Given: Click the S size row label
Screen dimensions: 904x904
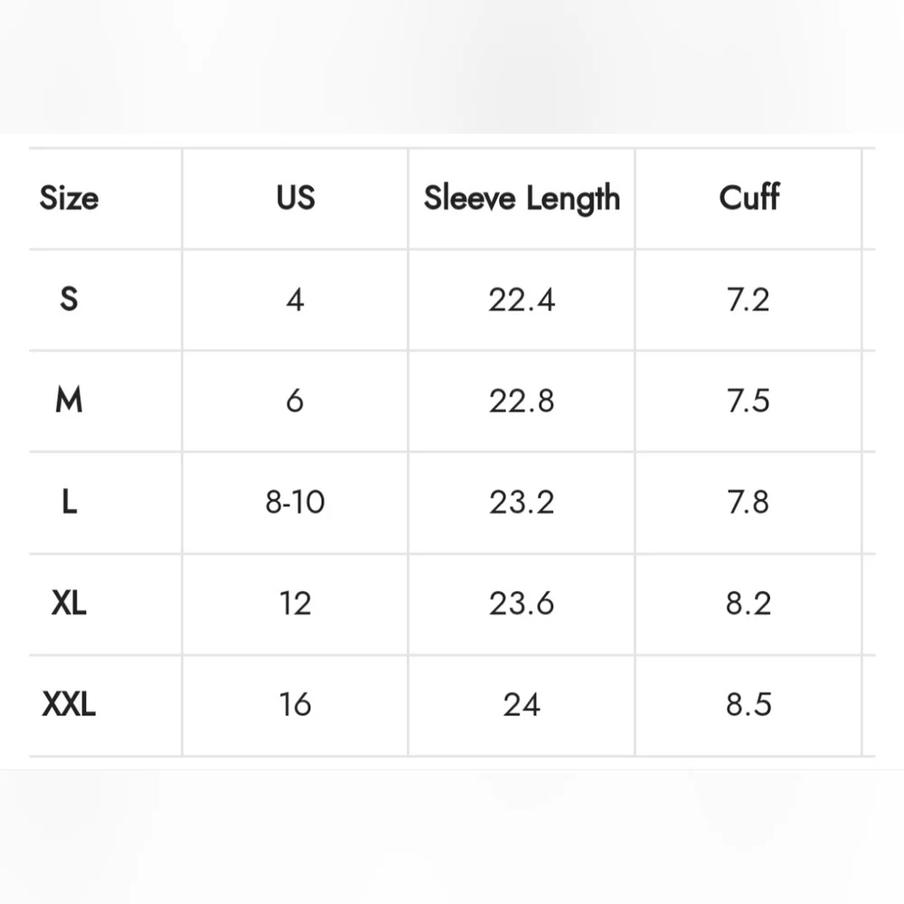Looking at the screenshot, I should 69,299.
